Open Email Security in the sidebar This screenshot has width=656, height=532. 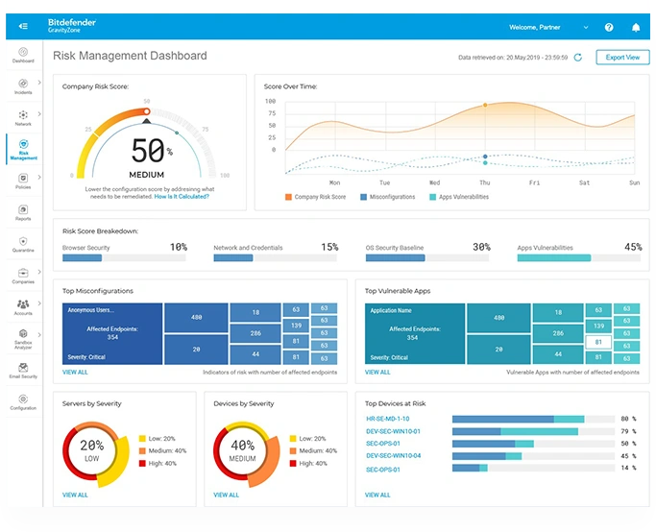[x=23, y=369]
